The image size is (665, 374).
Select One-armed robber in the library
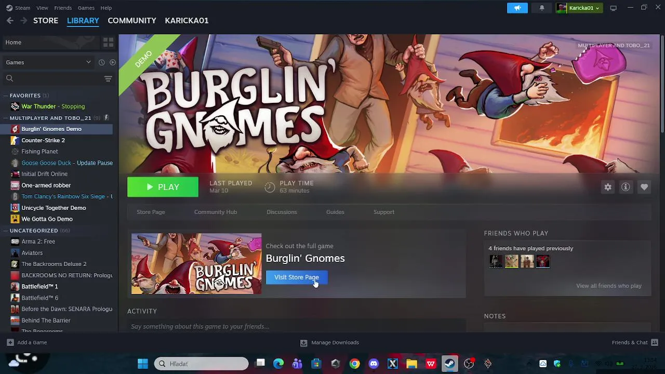click(57, 185)
